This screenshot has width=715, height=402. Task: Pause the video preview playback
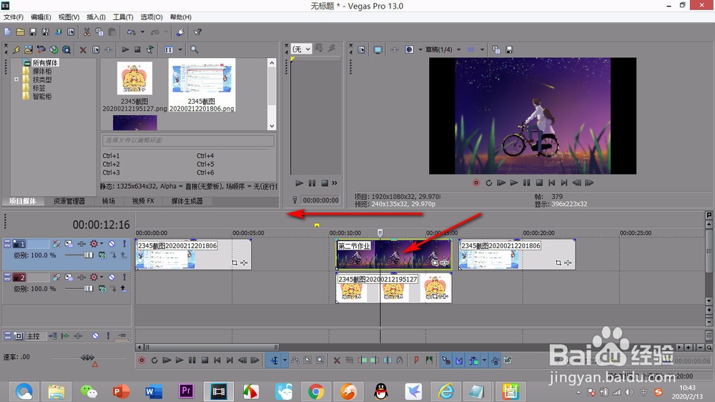pos(527,182)
